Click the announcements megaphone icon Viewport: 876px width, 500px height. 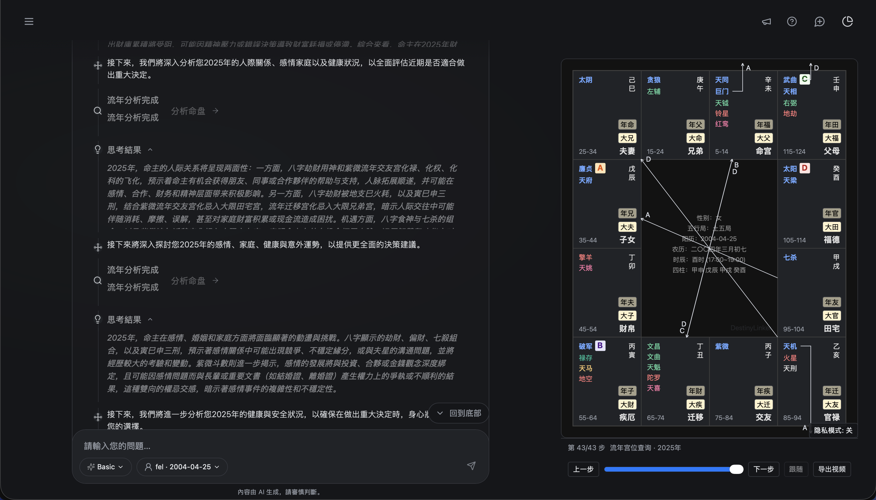(x=766, y=21)
